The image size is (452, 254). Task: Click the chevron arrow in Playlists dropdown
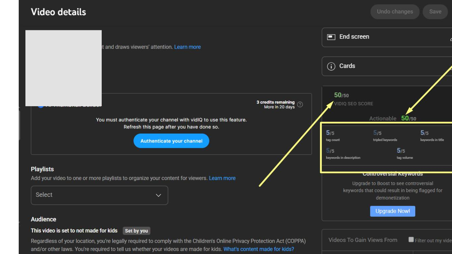[159, 195]
